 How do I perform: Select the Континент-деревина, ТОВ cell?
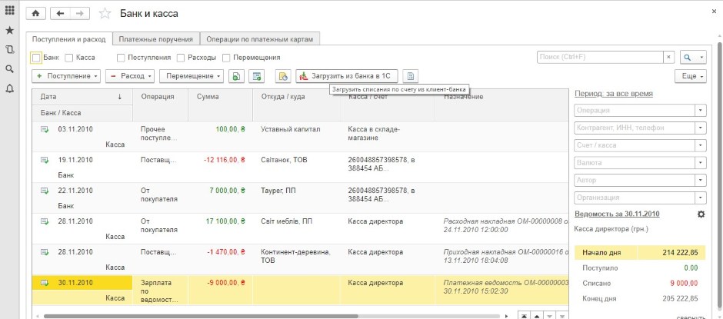pyautogui.click(x=296, y=260)
